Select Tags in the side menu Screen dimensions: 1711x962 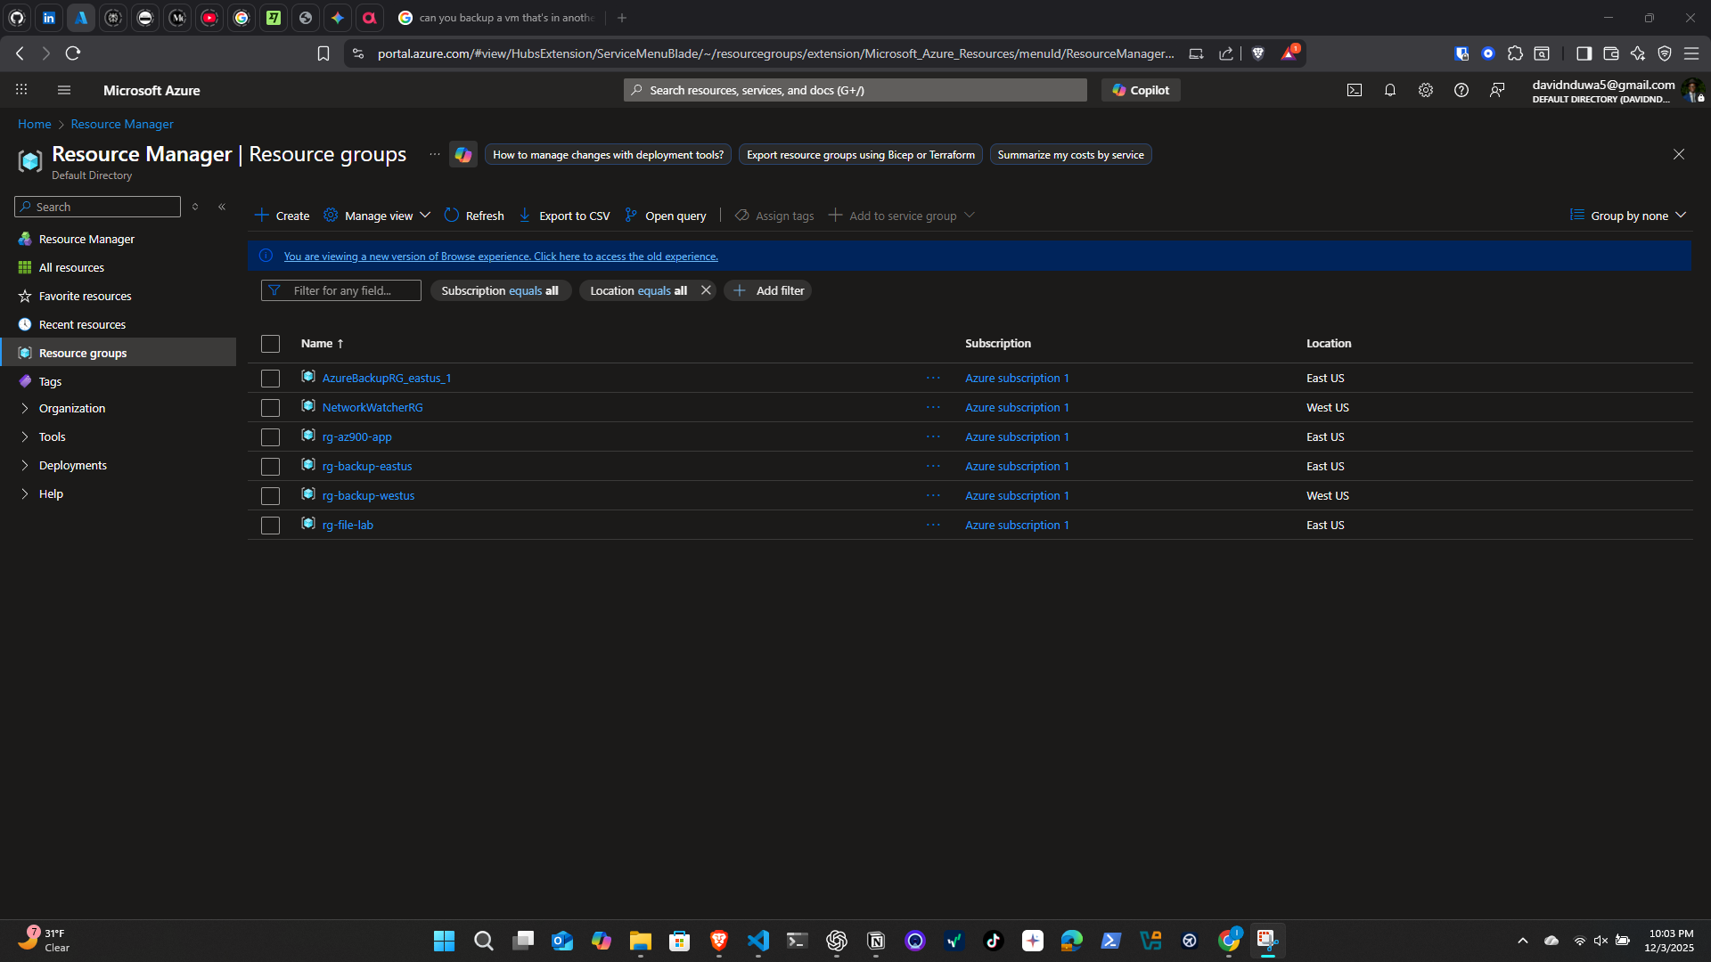50,381
